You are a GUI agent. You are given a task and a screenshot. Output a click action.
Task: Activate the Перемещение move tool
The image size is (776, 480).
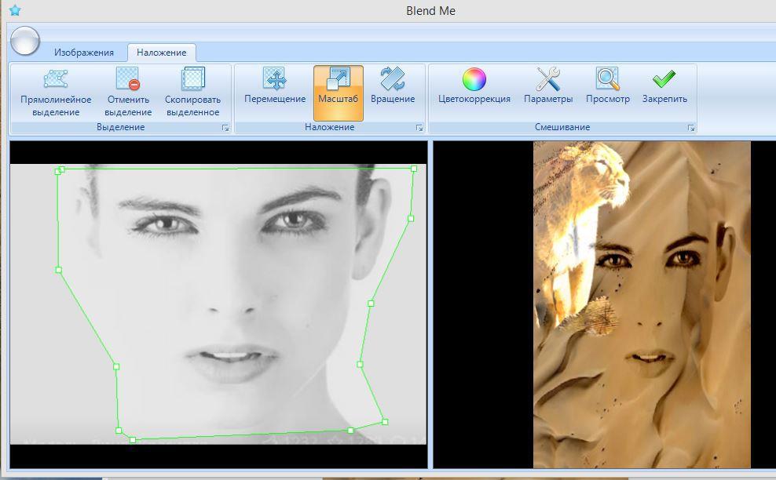[274, 87]
